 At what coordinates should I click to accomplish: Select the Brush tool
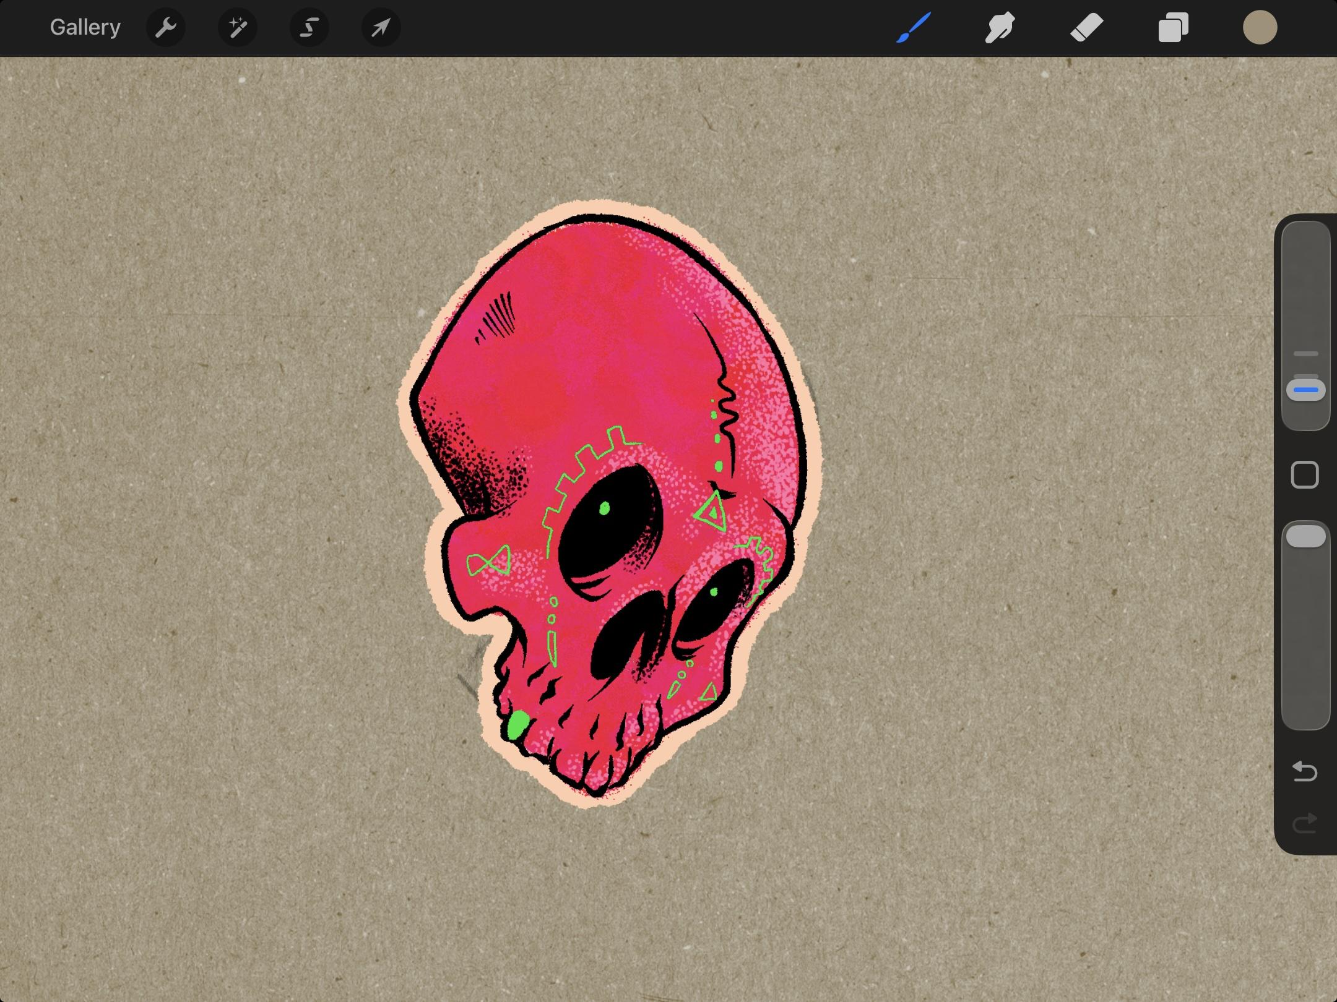click(914, 28)
